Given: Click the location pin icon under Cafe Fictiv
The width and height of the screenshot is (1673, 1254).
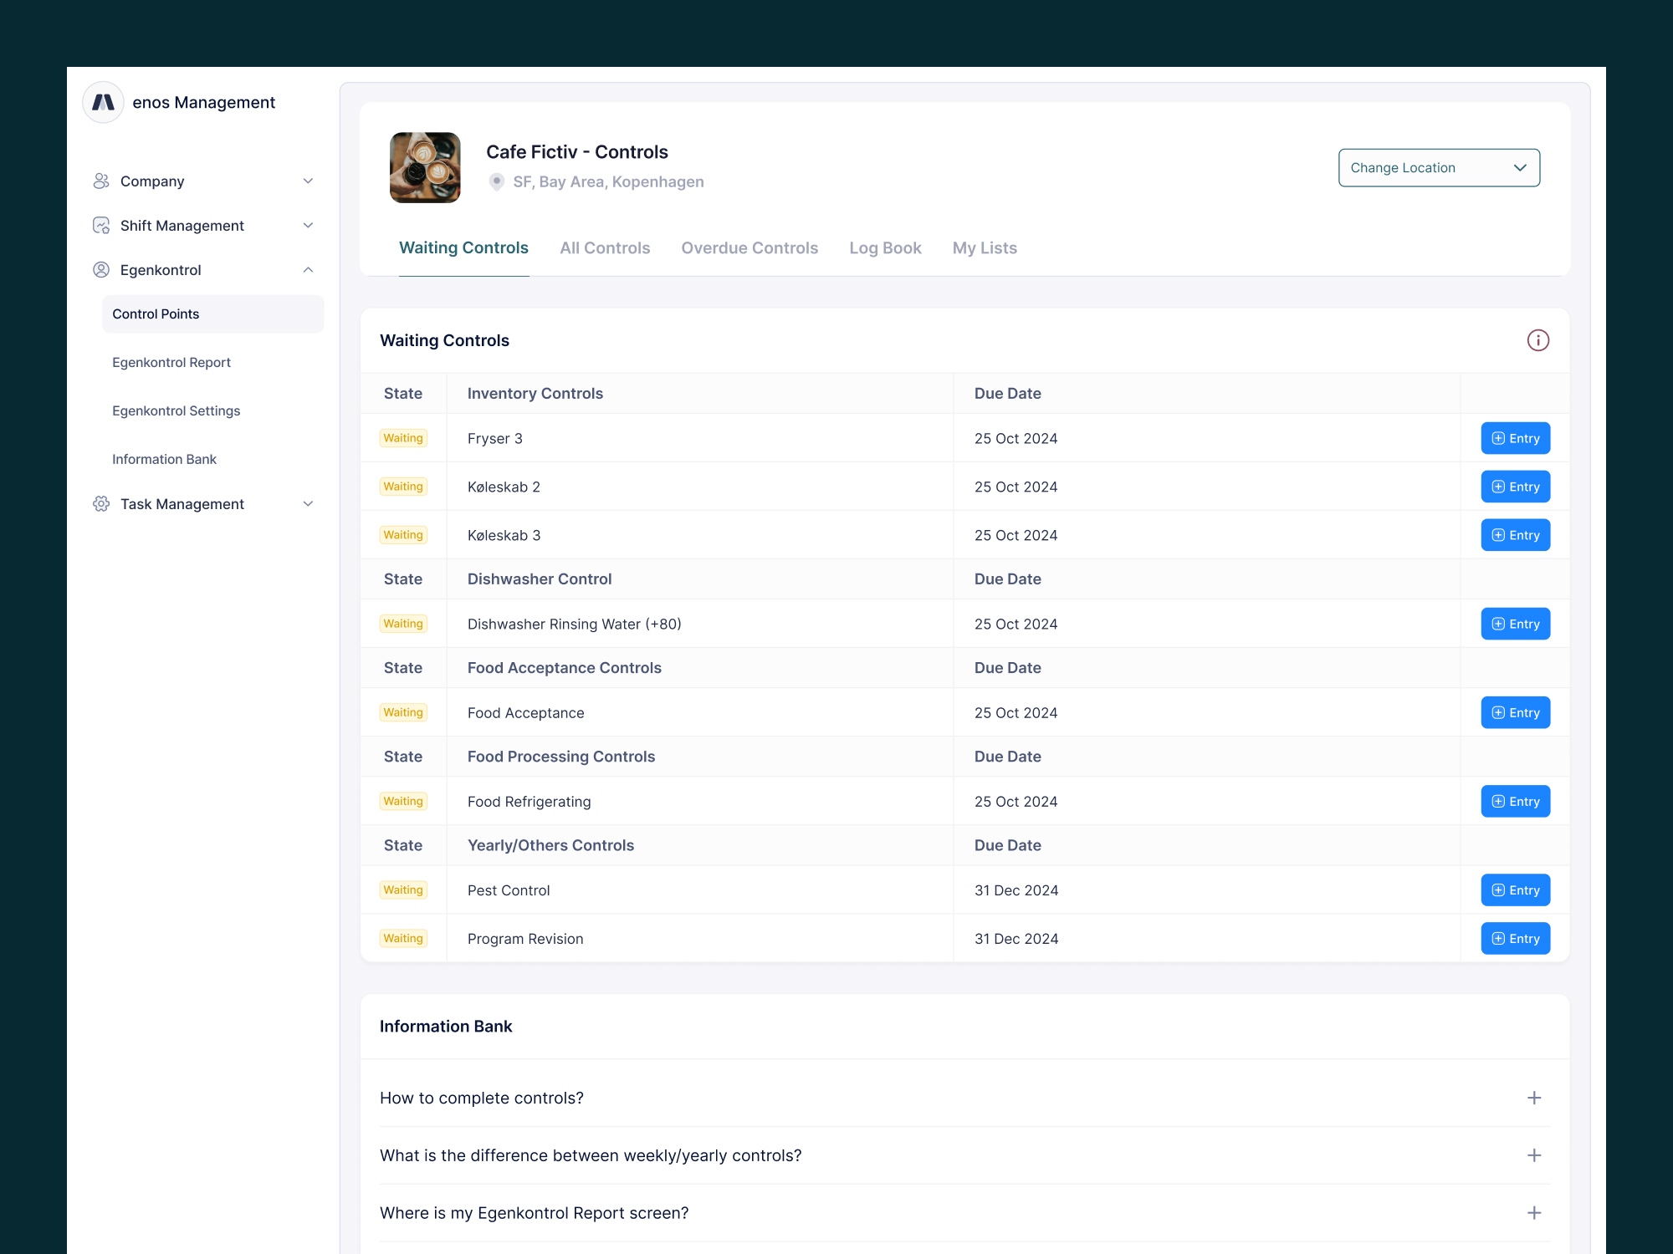Looking at the screenshot, I should tap(496, 181).
